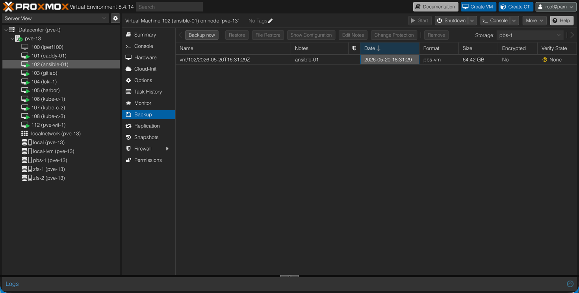Collapse the Logs panel with circle arrow
Screen dimensions: 579x293
coord(570,284)
